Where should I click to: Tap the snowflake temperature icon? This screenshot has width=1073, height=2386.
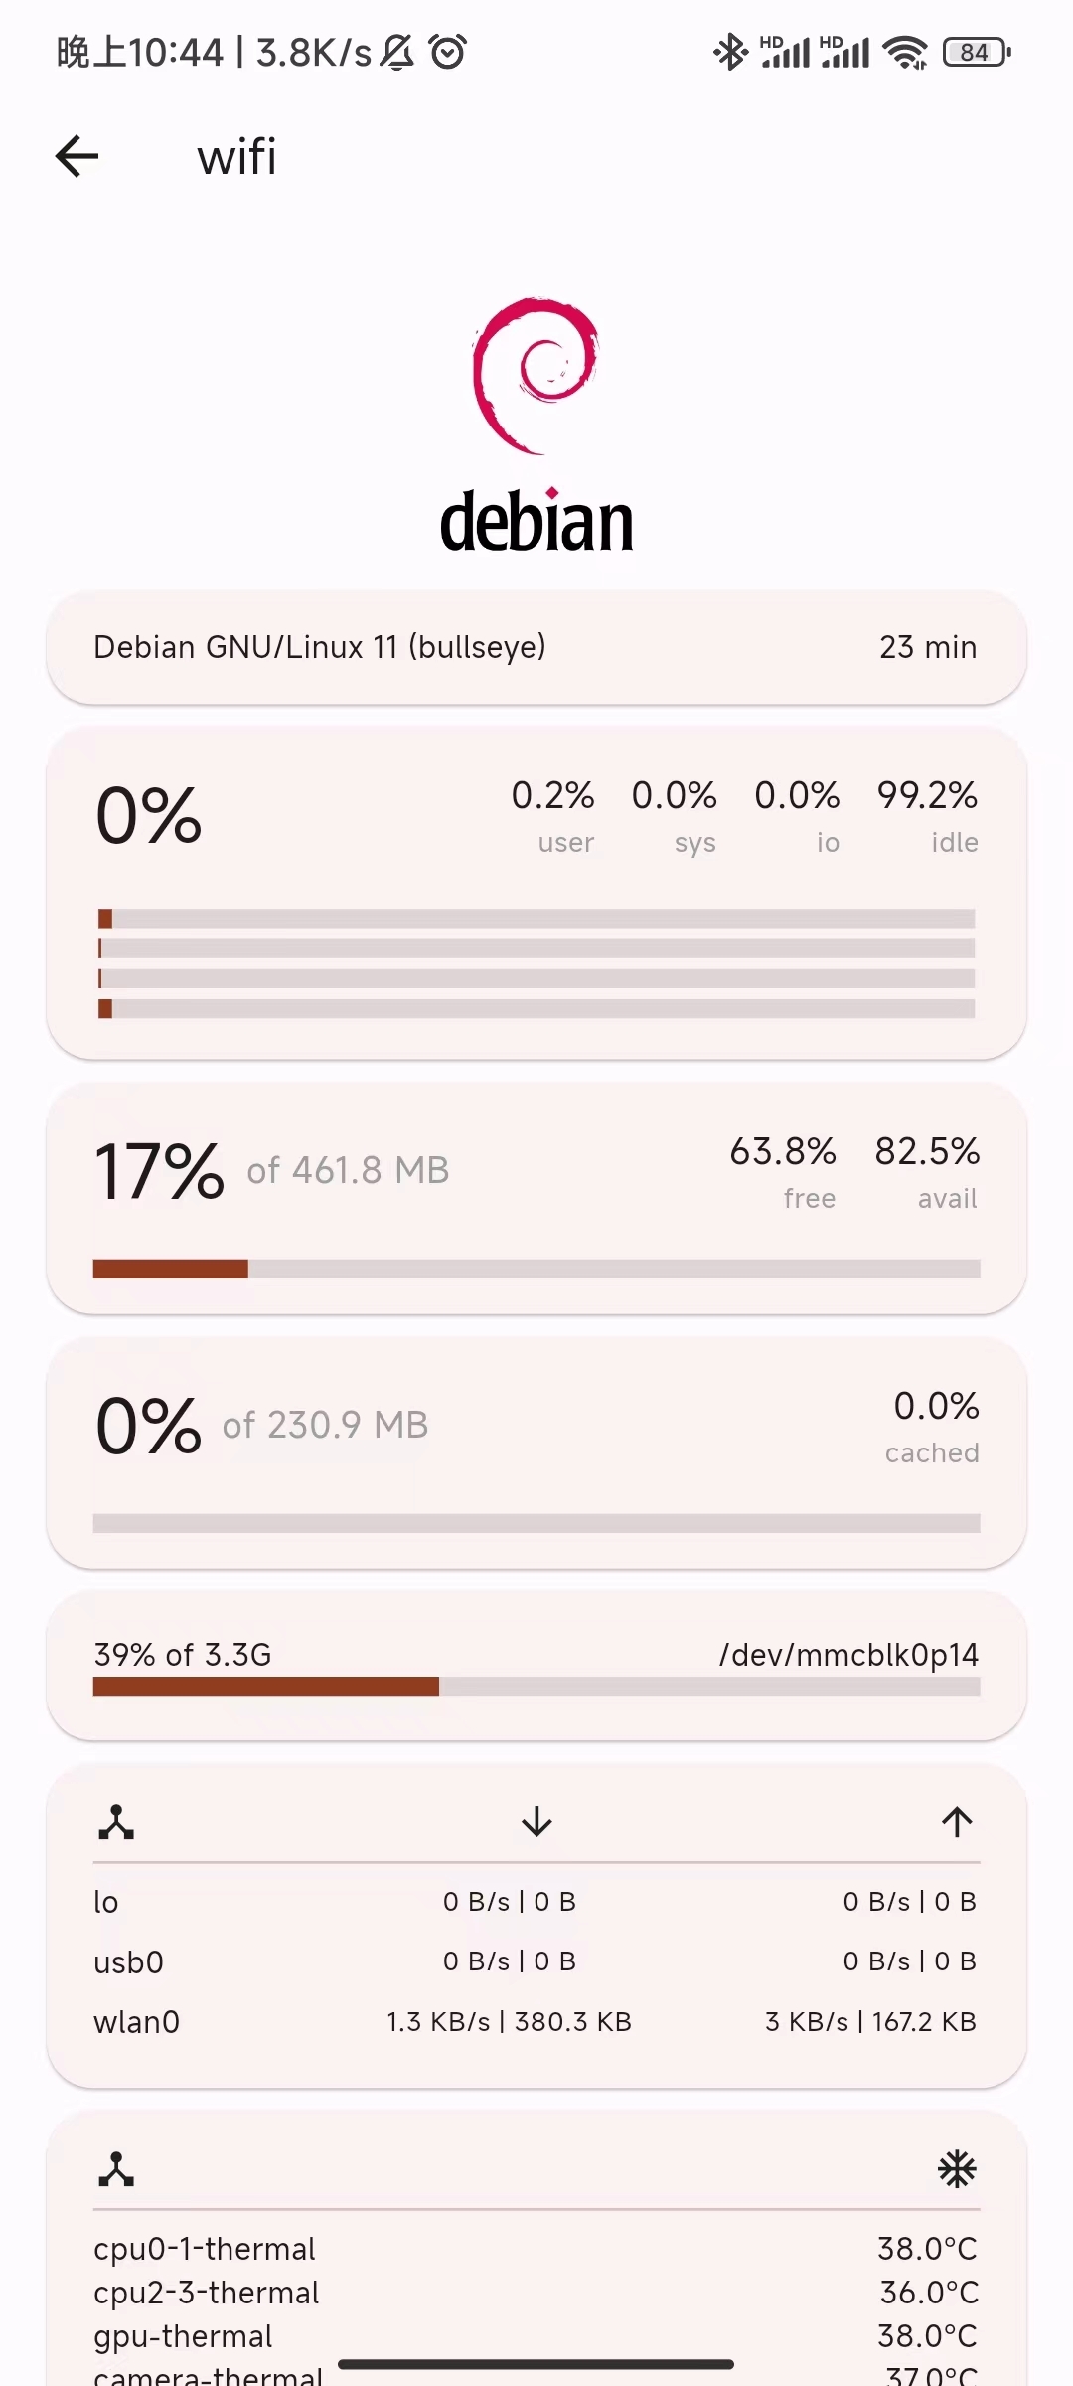coord(958,2169)
